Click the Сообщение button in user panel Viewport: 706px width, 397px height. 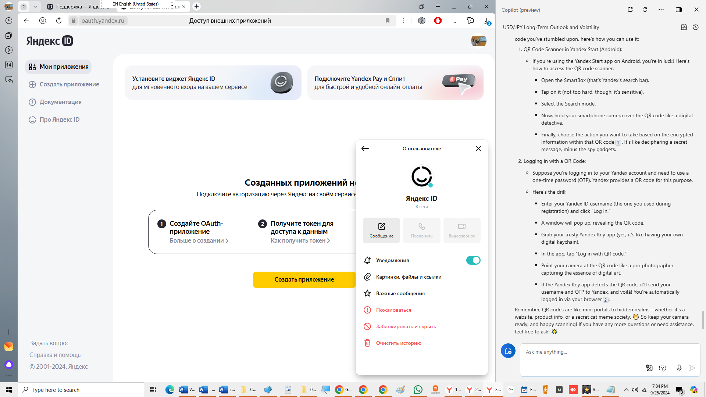click(x=381, y=230)
